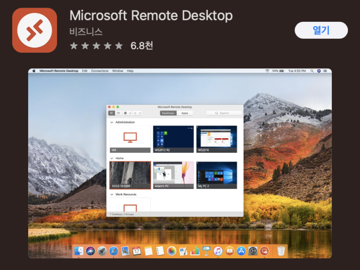This screenshot has height=270, width=360.
Task: Click the System Preferences icon in Dock
Action: [253, 251]
